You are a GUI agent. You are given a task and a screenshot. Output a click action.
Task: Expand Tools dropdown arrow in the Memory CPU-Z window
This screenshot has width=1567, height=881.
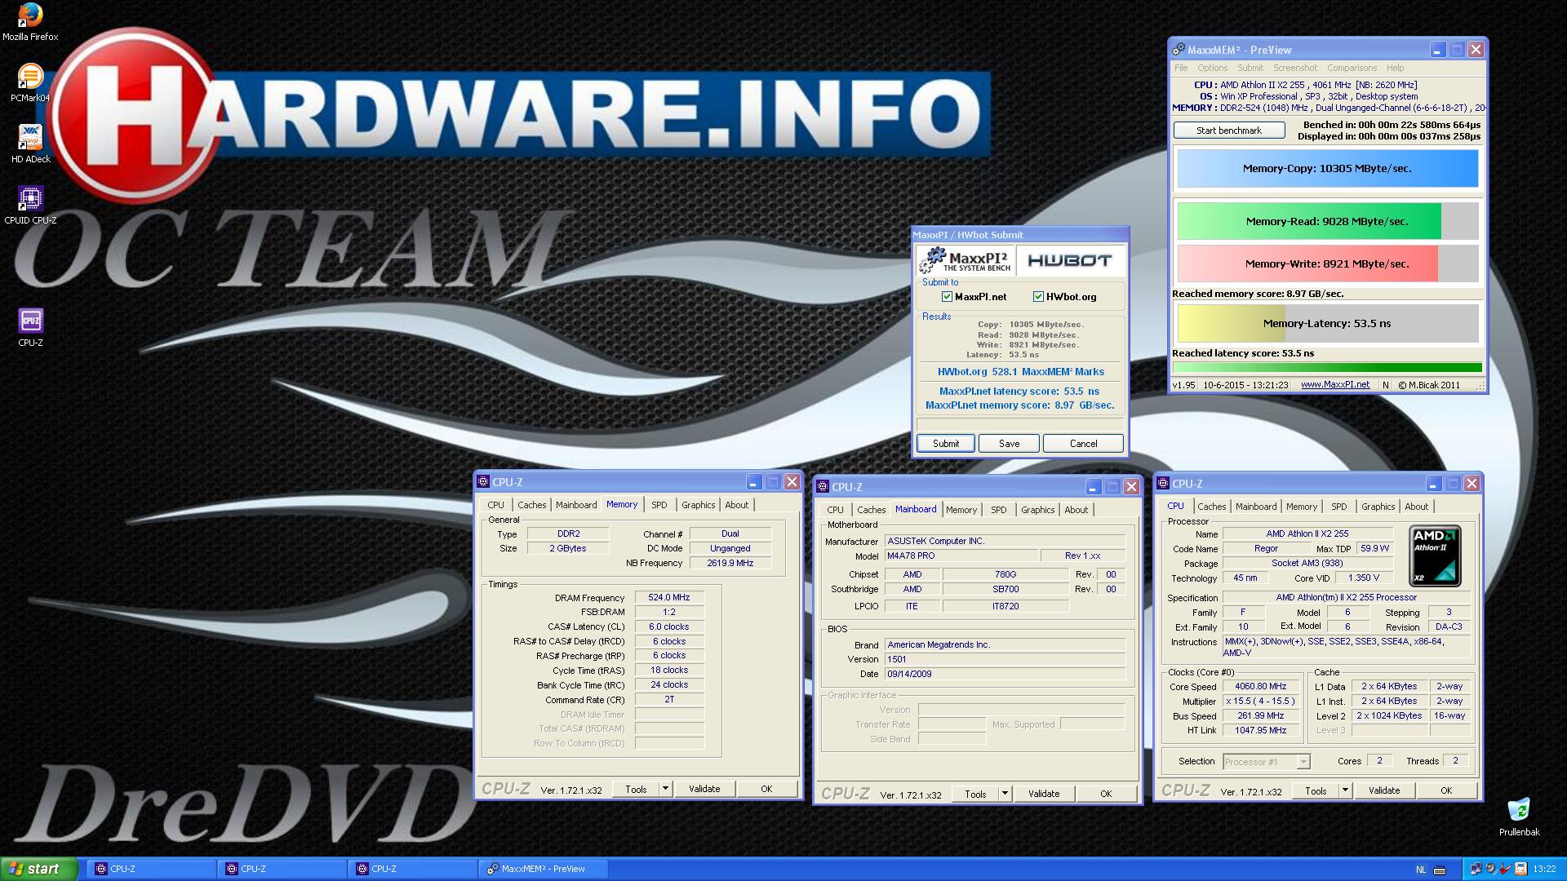665,789
